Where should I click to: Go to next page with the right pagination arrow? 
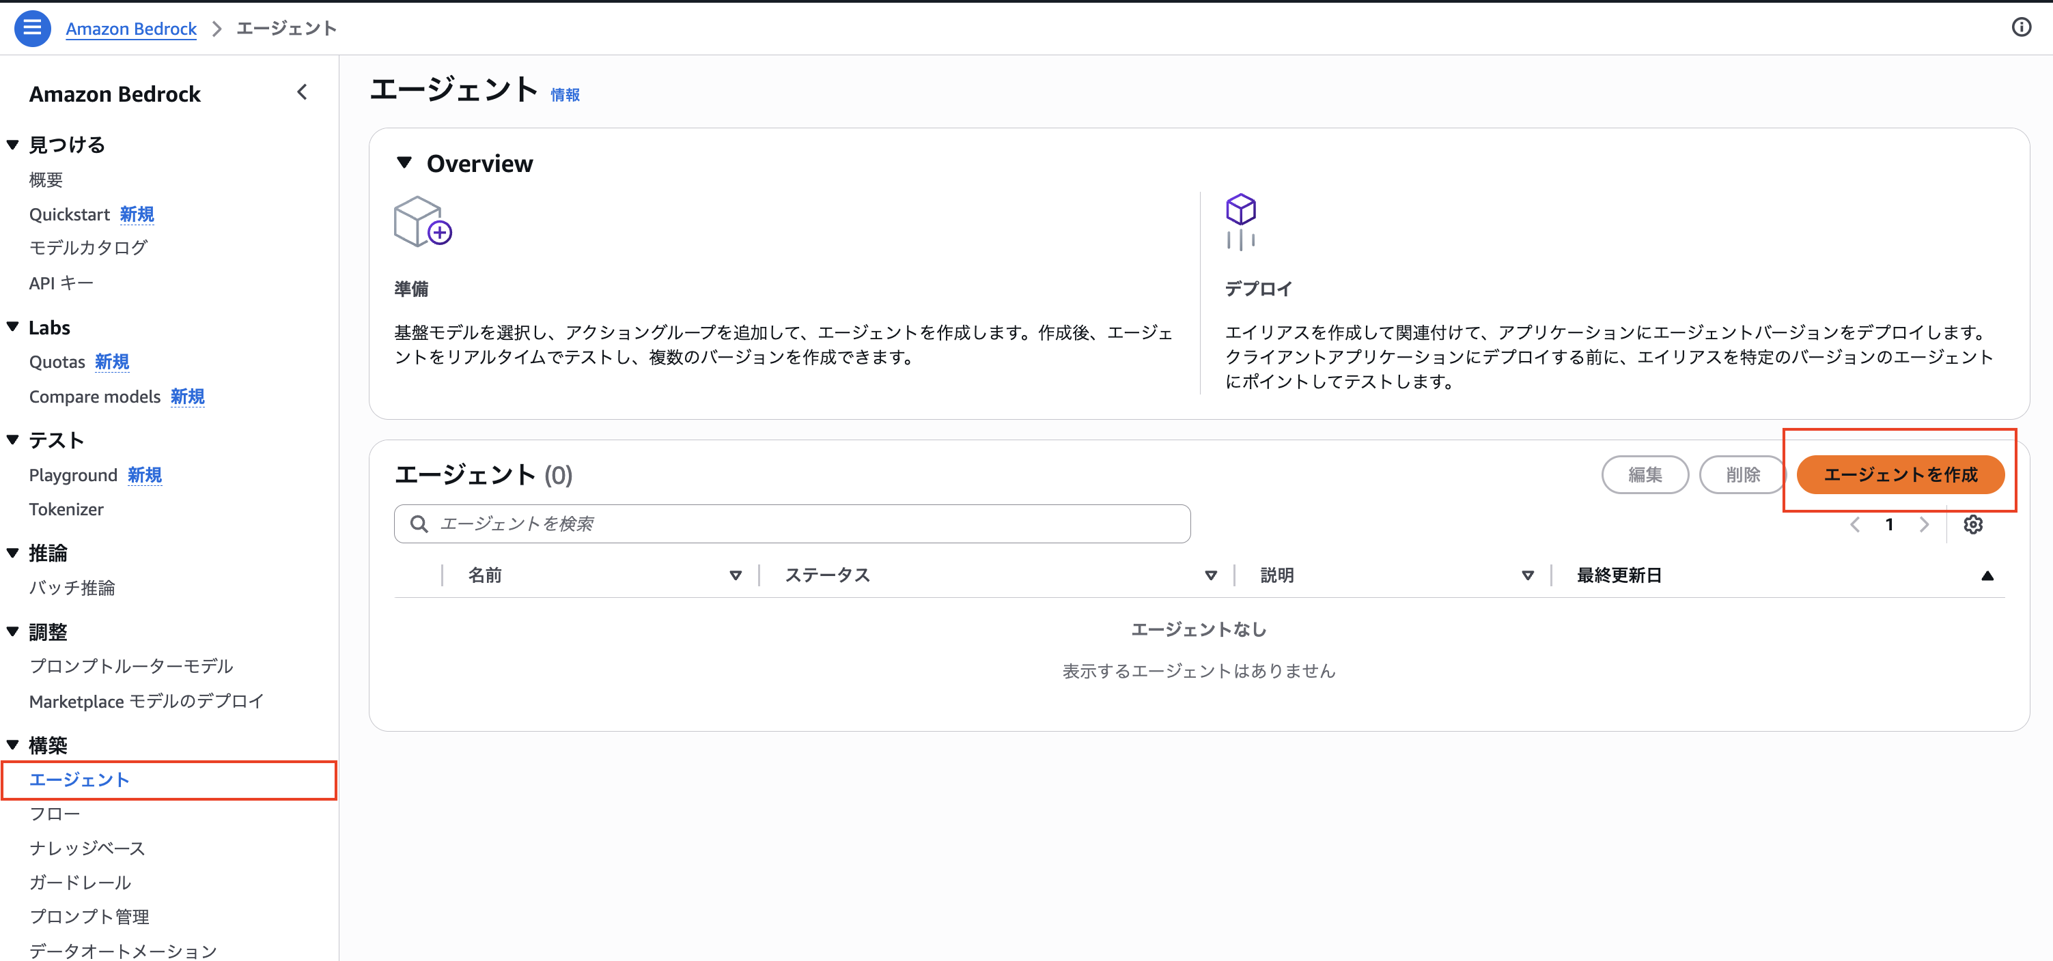[1925, 524]
